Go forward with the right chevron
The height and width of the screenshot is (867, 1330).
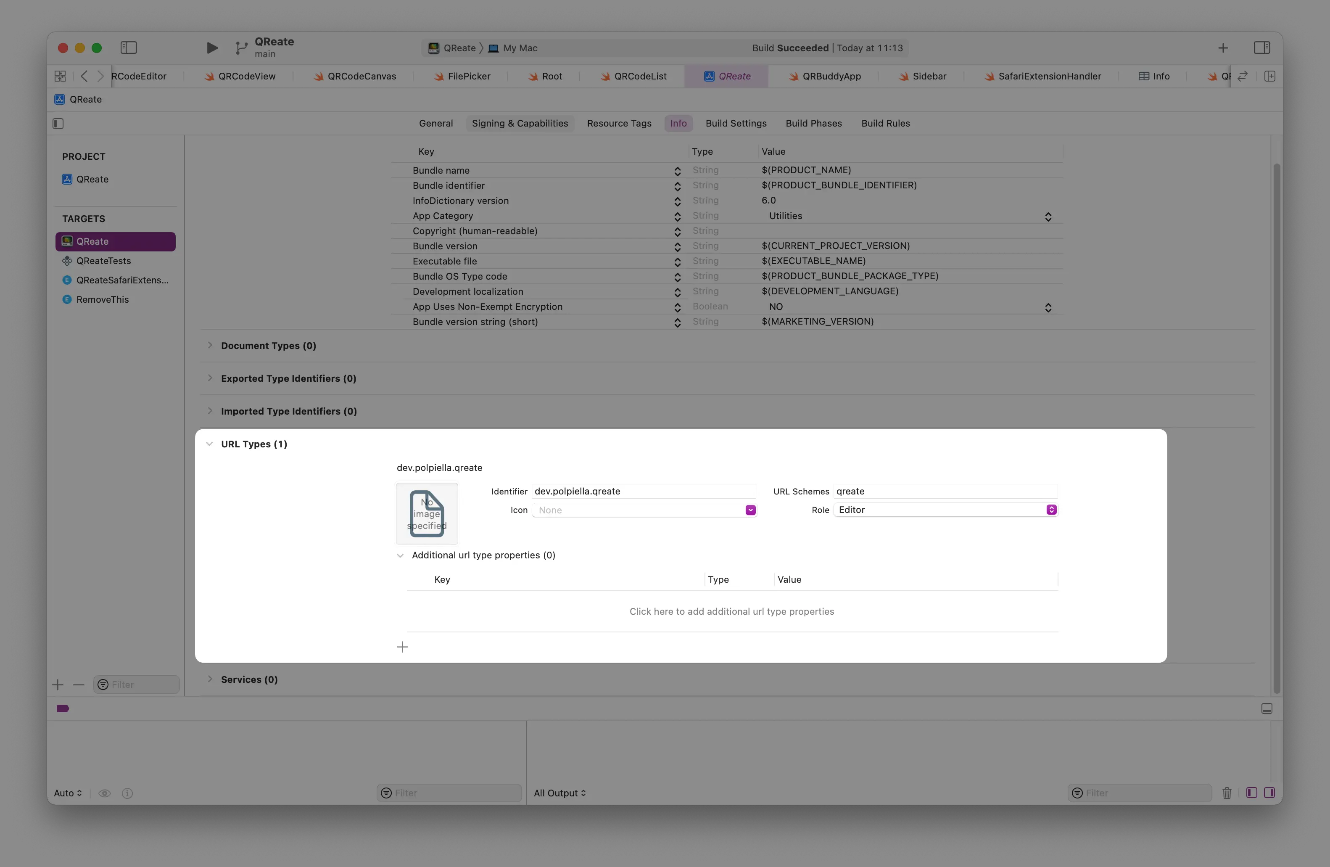click(100, 76)
